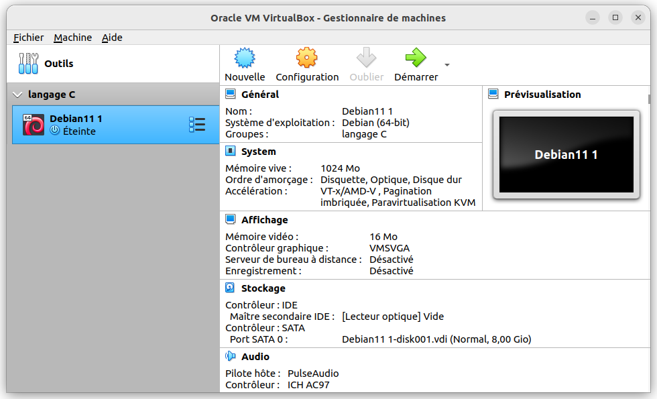Open the Démarrer dropdown arrow

pos(447,65)
